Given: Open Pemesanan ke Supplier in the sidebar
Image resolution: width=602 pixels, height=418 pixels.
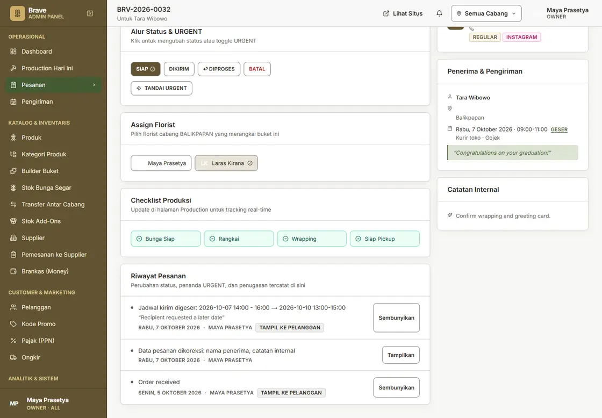Looking at the screenshot, I should coord(53,255).
